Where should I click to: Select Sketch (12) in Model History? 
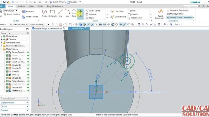tap(18, 91)
